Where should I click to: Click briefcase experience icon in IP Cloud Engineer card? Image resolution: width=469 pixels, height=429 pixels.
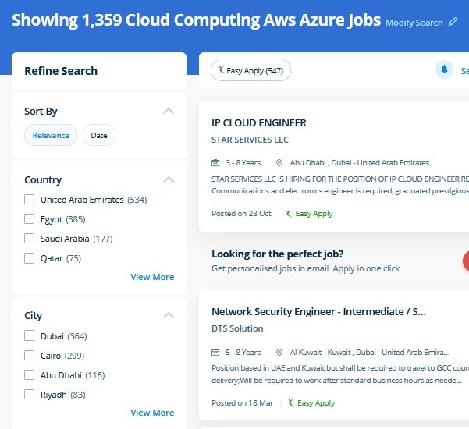[216, 163]
